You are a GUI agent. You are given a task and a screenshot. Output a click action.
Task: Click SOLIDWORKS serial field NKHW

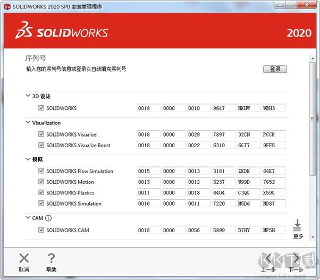coord(249,108)
